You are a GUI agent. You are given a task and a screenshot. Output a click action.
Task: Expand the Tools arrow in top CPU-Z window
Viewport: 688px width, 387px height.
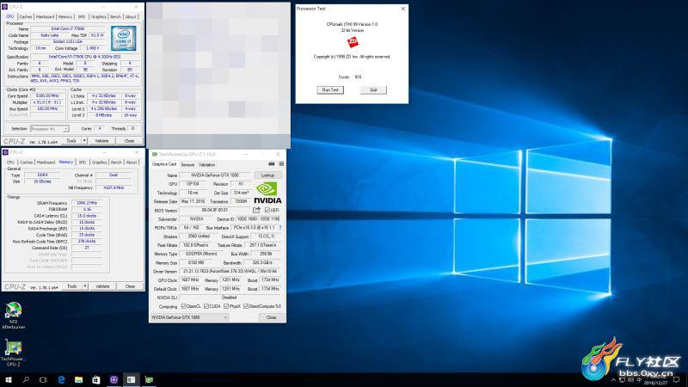(84, 141)
